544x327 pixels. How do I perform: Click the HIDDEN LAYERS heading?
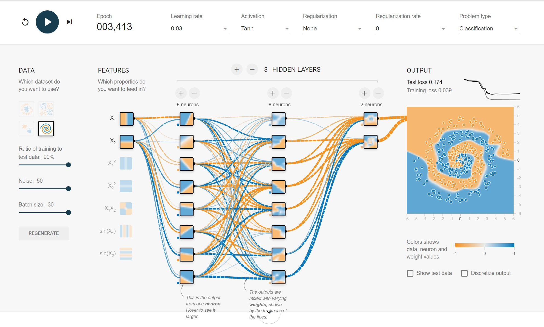tap(296, 70)
